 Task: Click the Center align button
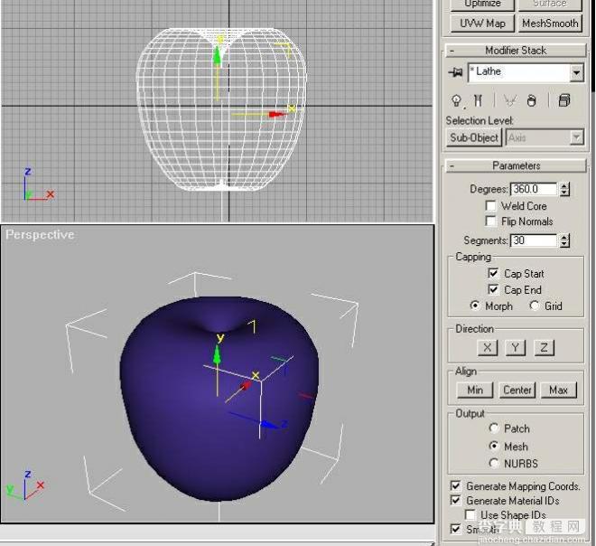(x=517, y=390)
